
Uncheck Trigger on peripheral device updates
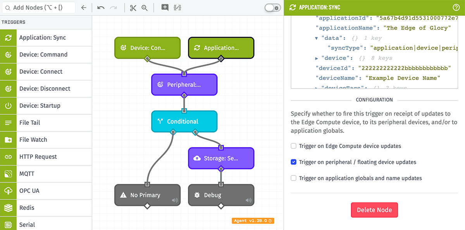coord(293,162)
